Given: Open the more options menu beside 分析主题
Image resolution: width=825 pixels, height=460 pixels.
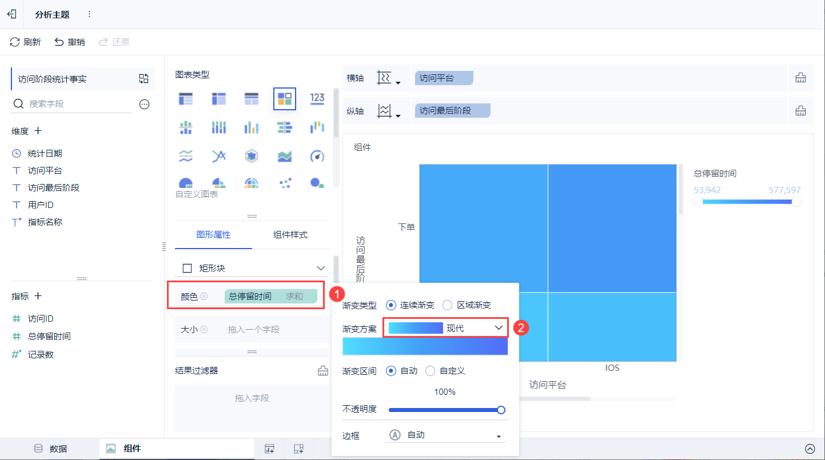Looking at the screenshot, I should click(89, 14).
